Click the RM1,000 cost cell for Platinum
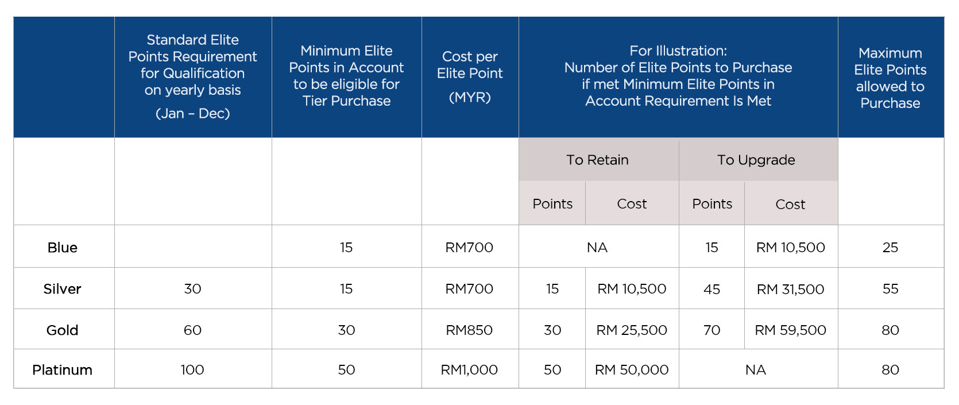The height and width of the screenshot is (405, 959). pos(470,370)
